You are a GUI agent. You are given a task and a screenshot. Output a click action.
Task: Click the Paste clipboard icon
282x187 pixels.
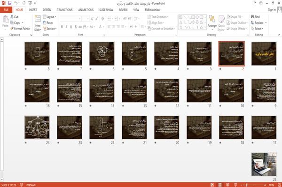point(5,19)
